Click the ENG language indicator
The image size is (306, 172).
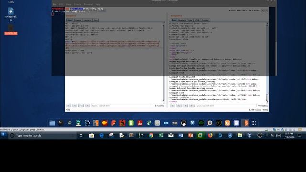pyautogui.click(x=278, y=135)
